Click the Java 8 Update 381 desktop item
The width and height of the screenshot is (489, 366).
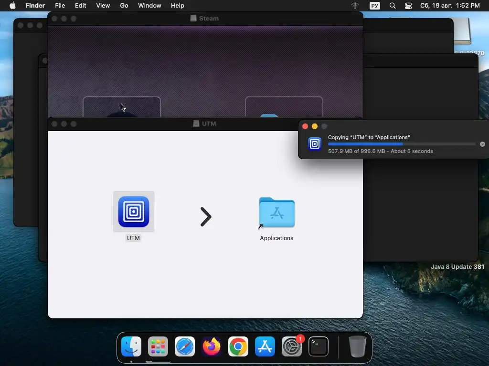[457, 267]
